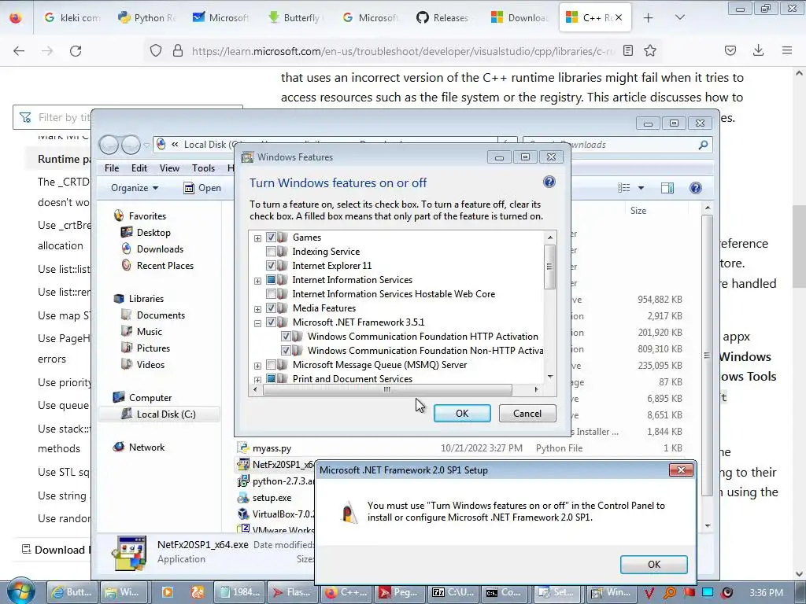Collapse Microsoft .NET Framework 3.5.1 node

click(x=257, y=323)
